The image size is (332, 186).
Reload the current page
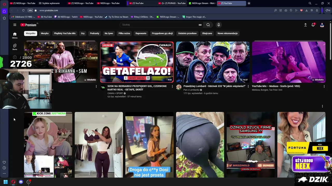pyautogui.click(x=23, y=10)
